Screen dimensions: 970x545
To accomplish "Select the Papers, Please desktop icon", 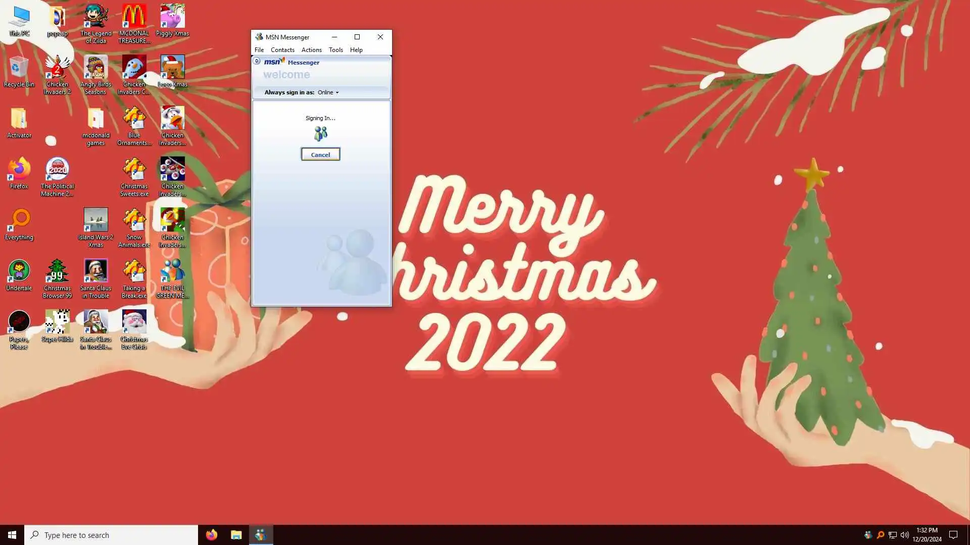I will (19, 328).
